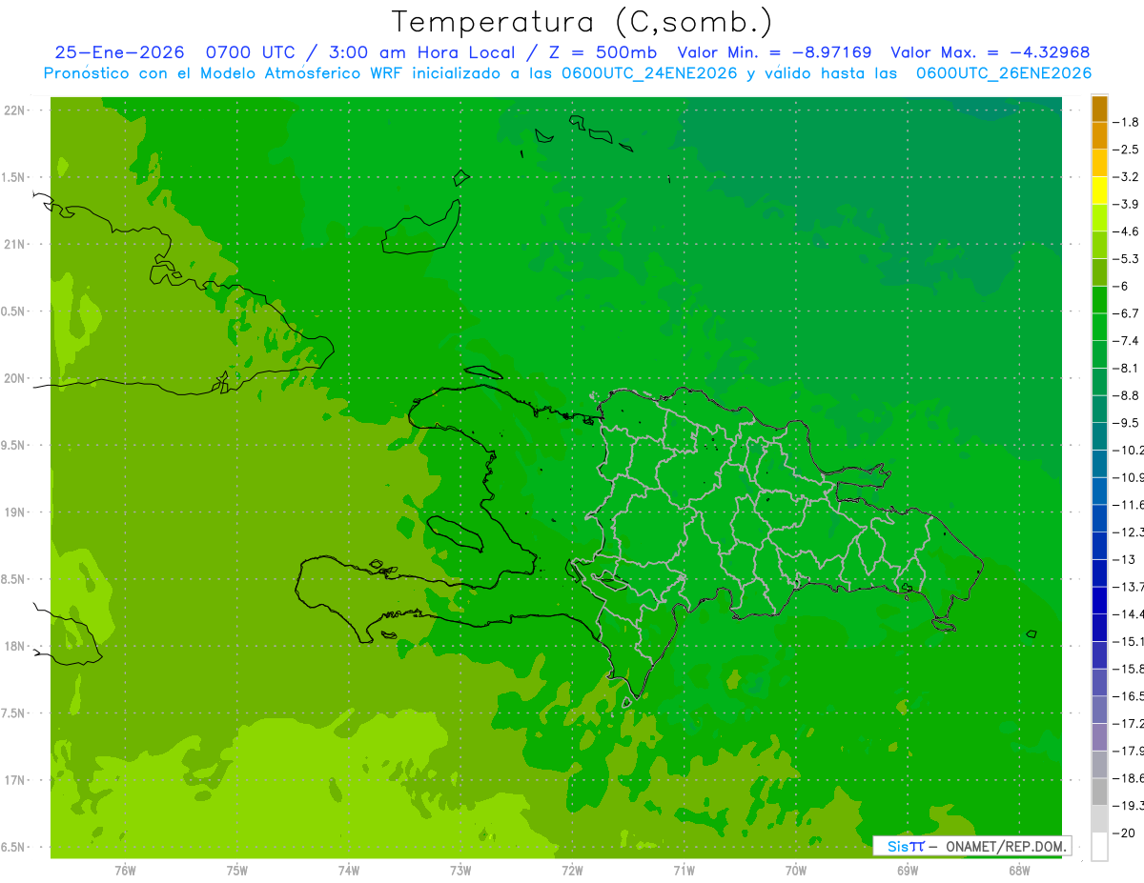1144x883 pixels.
Task: Click the '8.5N' latitude label
Action: point(13,579)
